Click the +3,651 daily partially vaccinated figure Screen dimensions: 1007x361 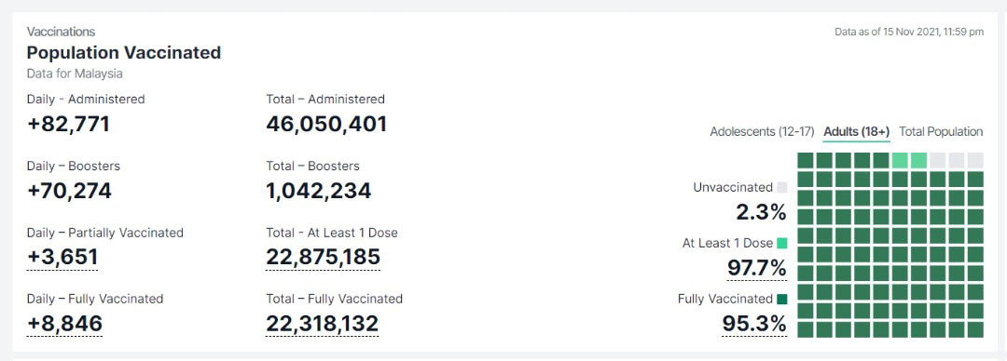[62, 257]
